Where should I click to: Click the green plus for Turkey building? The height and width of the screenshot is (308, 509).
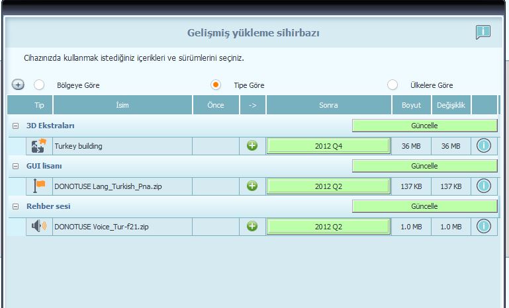coord(252,145)
